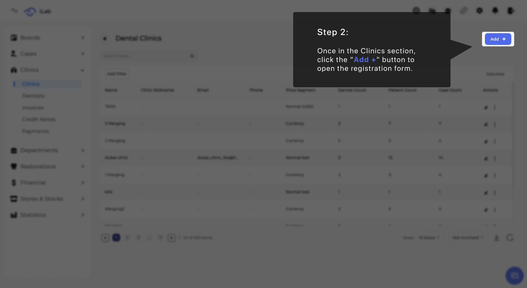Click the Departments sidebar icon

tap(14, 150)
